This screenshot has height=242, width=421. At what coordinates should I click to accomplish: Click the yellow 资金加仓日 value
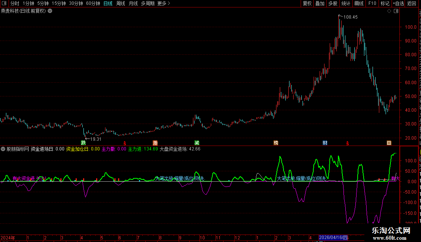click(83, 149)
